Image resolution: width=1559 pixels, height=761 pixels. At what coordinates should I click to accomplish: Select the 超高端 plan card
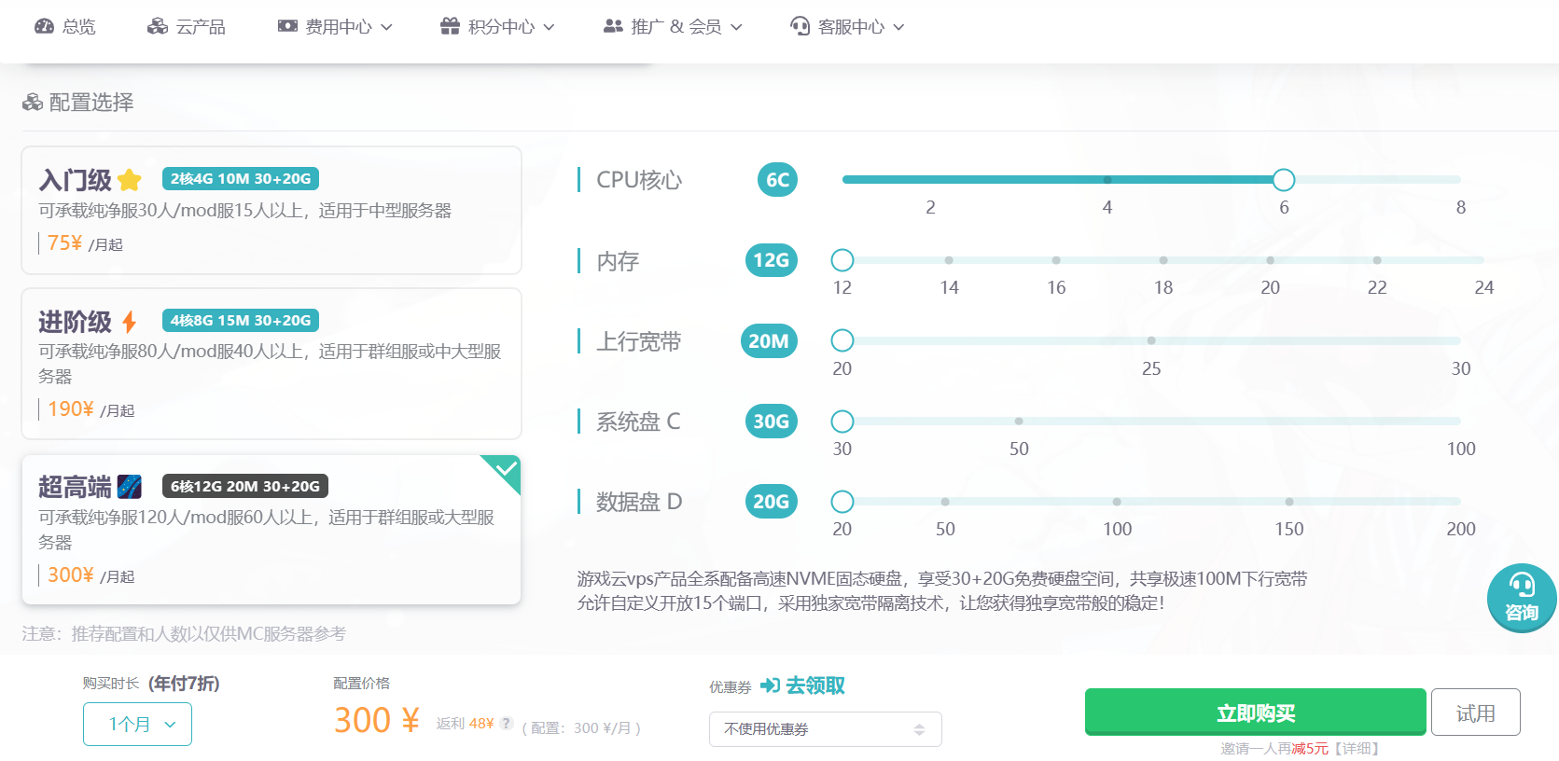271,529
